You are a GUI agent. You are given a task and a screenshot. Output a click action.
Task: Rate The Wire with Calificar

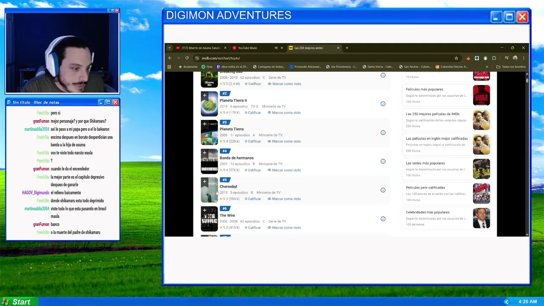tap(253, 227)
